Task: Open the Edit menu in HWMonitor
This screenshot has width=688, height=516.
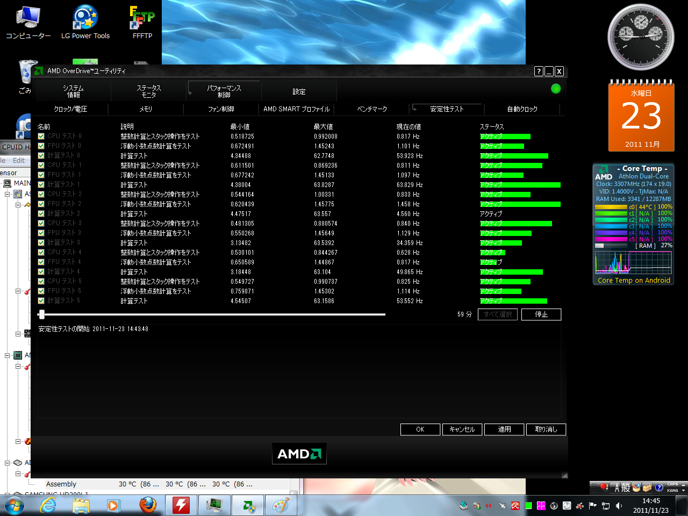Action: 19,161
